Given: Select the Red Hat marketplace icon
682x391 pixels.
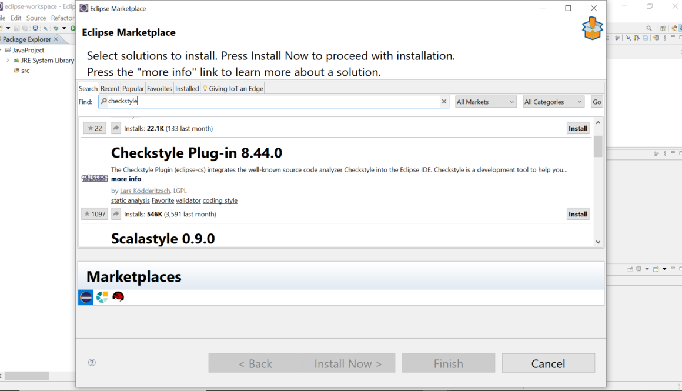Looking at the screenshot, I should coord(118,297).
